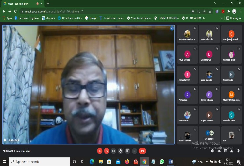Screen dimensions: 244x166
Task: Click the Pinaki Mondal tile
Action: pyautogui.click(x=187, y=135)
